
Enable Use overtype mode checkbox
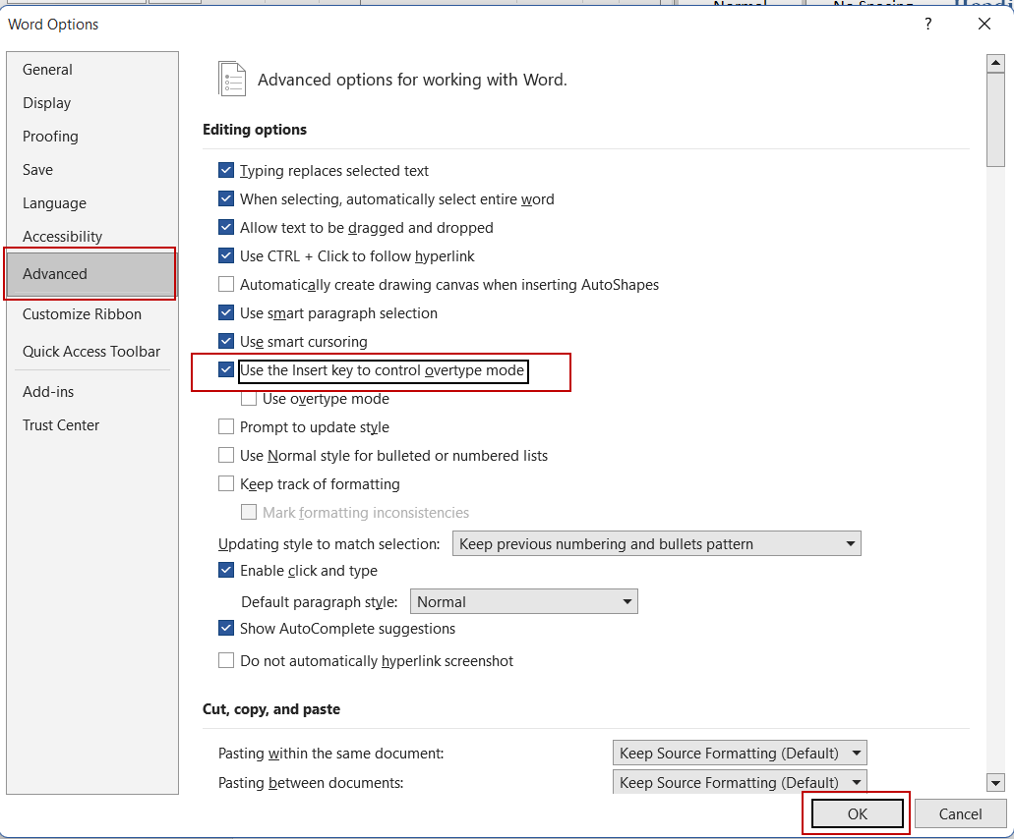(x=249, y=399)
